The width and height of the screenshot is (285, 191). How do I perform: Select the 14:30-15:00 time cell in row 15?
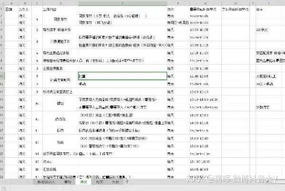click(205, 115)
